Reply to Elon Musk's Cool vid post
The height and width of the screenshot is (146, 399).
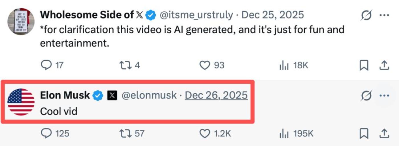46,133
